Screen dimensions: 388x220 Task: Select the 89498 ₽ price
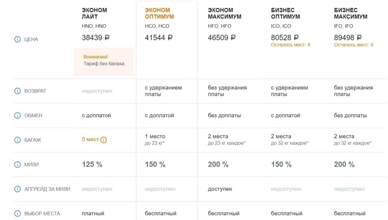348,37
